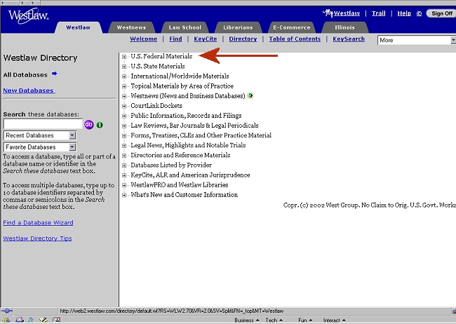The image size is (456, 324).
Task: Open the My Westlaw link
Action: coord(341,13)
